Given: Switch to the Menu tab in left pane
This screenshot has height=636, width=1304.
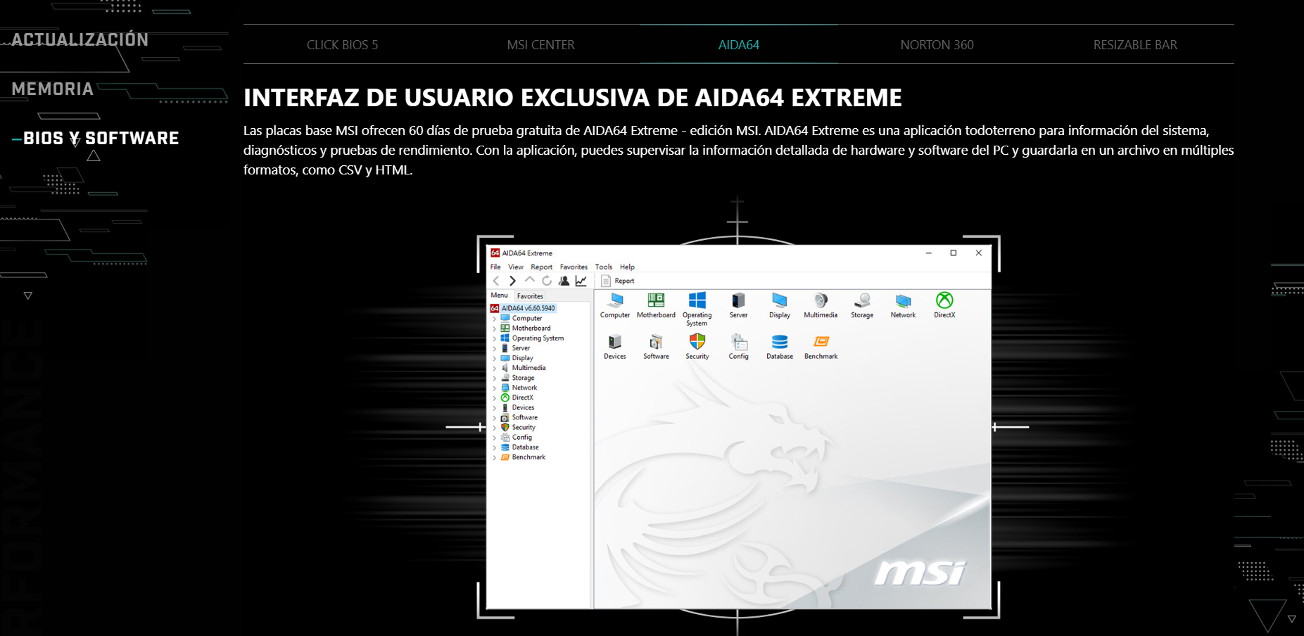Looking at the screenshot, I should (x=500, y=295).
